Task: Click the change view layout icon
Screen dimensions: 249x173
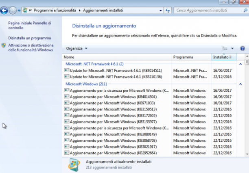Action: (225, 48)
